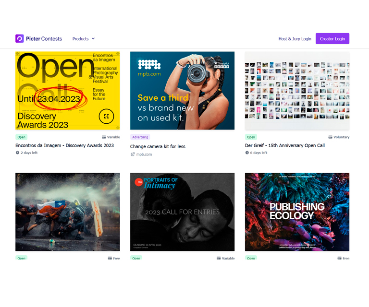Click the clock icon beside 2 days left
Viewport: 369px width, 307px height.
(18, 153)
